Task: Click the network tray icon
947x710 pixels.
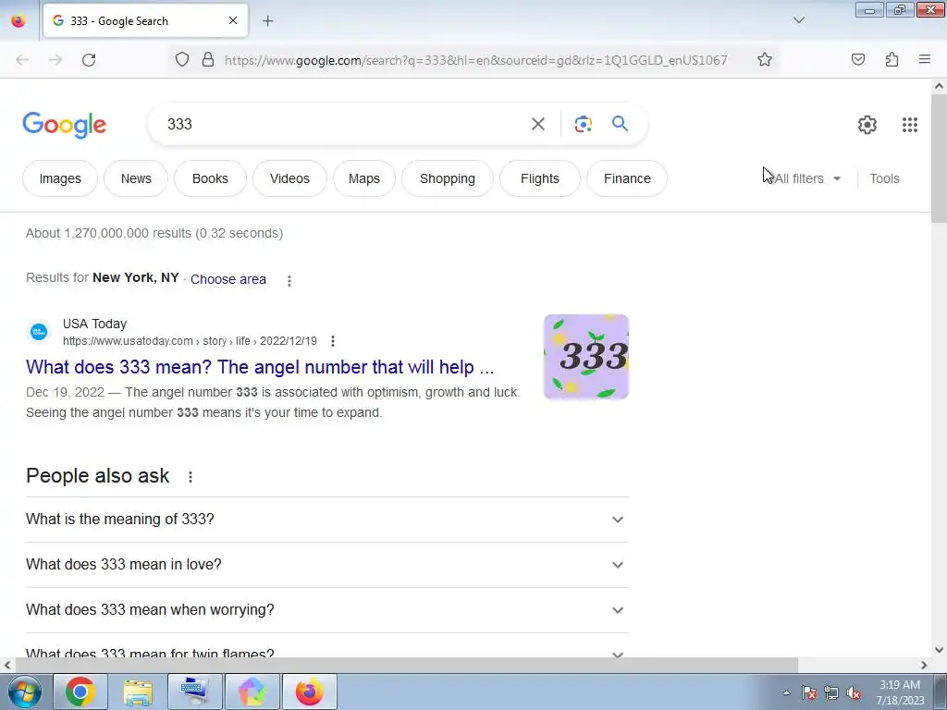Action: [831, 693]
